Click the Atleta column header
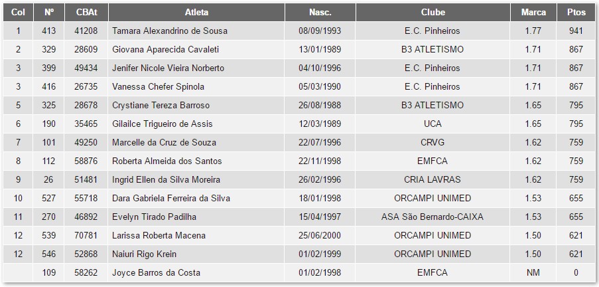The height and width of the screenshot is (287, 599). point(196,12)
